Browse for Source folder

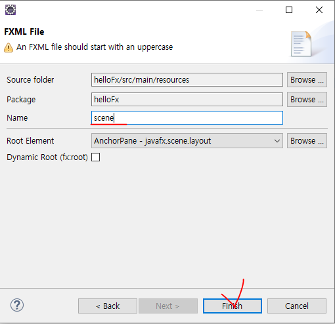tap(307, 80)
